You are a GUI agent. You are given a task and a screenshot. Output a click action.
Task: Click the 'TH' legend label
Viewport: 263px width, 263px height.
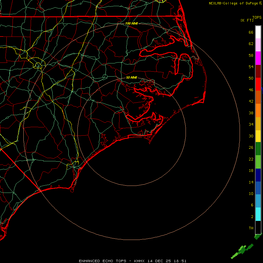point(251,228)
